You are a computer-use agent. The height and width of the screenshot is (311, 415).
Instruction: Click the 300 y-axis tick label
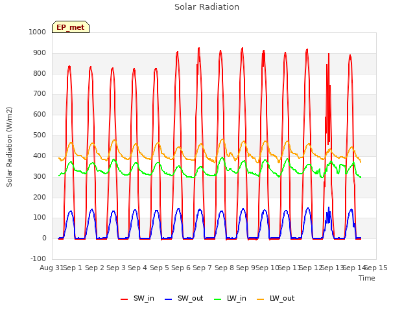coord(40,176)
